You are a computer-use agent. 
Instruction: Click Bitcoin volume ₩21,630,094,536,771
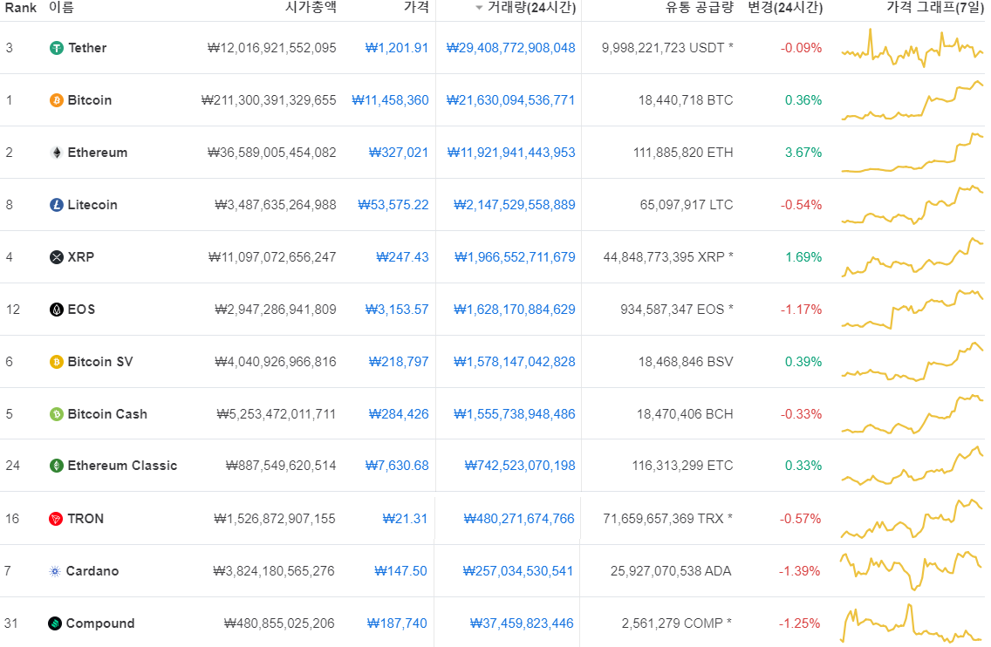coord(510,100)
